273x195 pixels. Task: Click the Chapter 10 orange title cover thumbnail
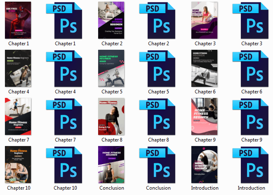coord(19,165)
